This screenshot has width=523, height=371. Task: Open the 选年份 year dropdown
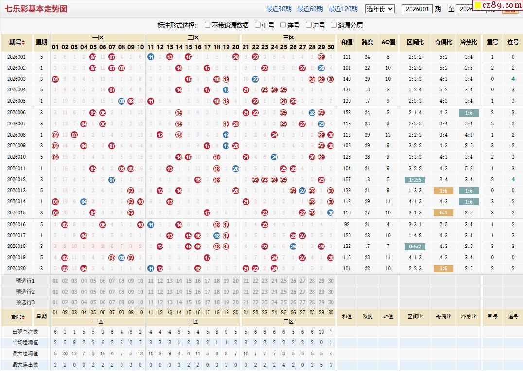point(380,9)
